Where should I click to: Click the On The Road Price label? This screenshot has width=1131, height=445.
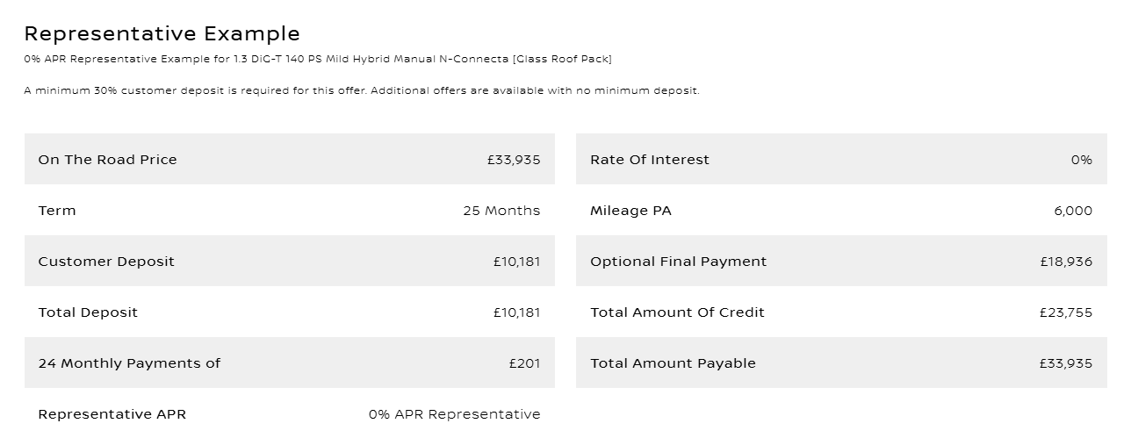[x=107, y=160]
